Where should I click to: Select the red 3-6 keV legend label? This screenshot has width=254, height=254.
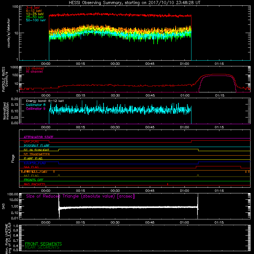pyautogui.click(x=33, y=8)
